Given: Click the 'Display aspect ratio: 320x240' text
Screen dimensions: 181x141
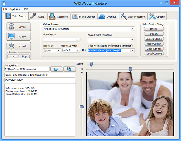Looking at the screenshot, I should click(21, 91).
